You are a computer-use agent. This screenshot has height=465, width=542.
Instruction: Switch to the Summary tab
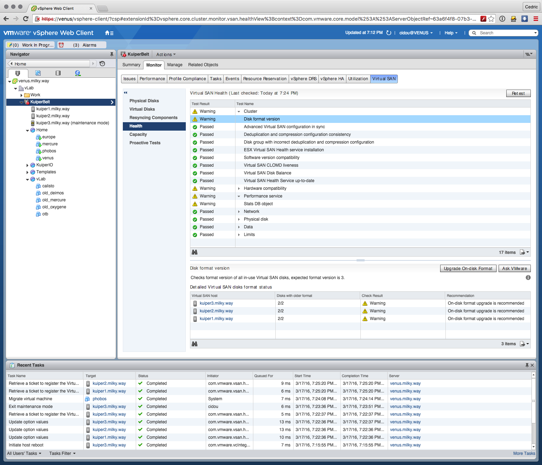(131, 65)
